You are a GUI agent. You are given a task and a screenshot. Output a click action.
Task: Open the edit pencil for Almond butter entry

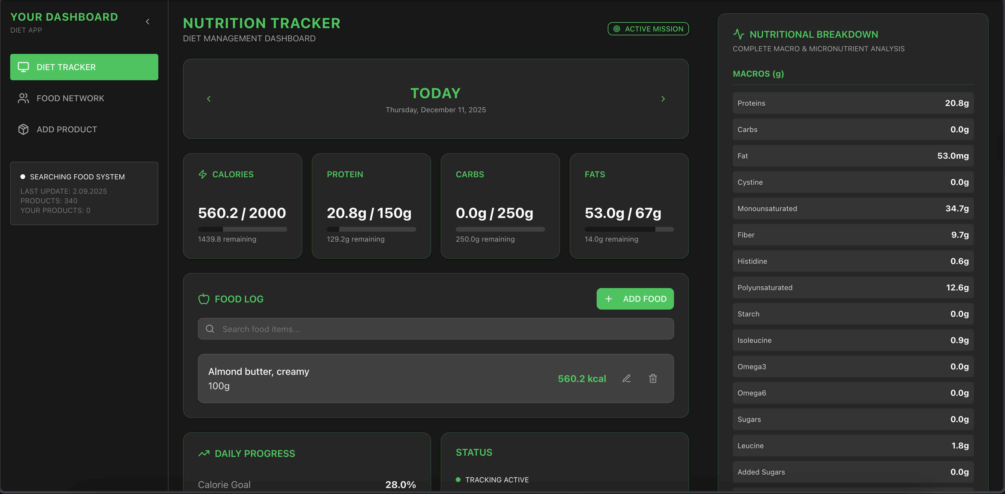coord(627,378)
